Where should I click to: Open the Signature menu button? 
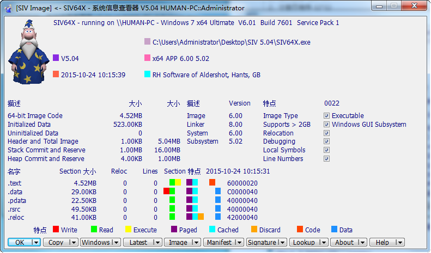pos(266,243)
